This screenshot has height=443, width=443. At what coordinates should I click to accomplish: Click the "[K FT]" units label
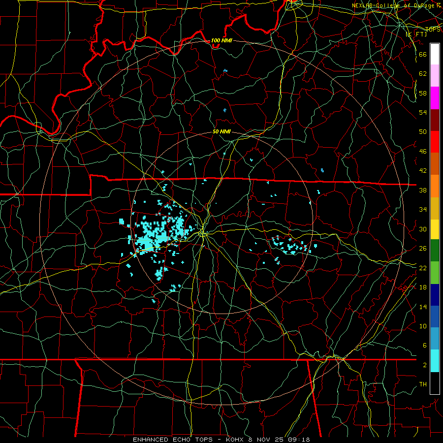(x=416, y=34)
